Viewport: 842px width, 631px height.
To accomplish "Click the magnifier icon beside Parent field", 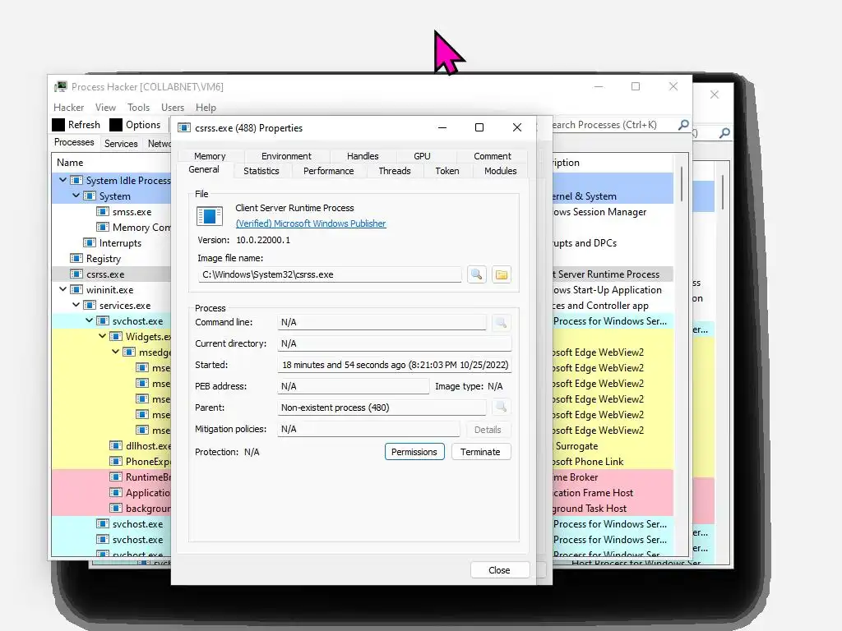I will click(x=501, y=408).
